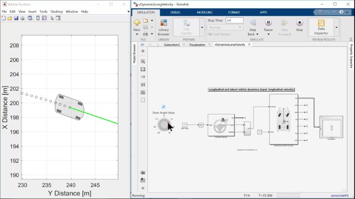Click New Figure icon in Vehicle Position toolbar
The width and height of the screenshot is (355, 199).
pos(3,18)
